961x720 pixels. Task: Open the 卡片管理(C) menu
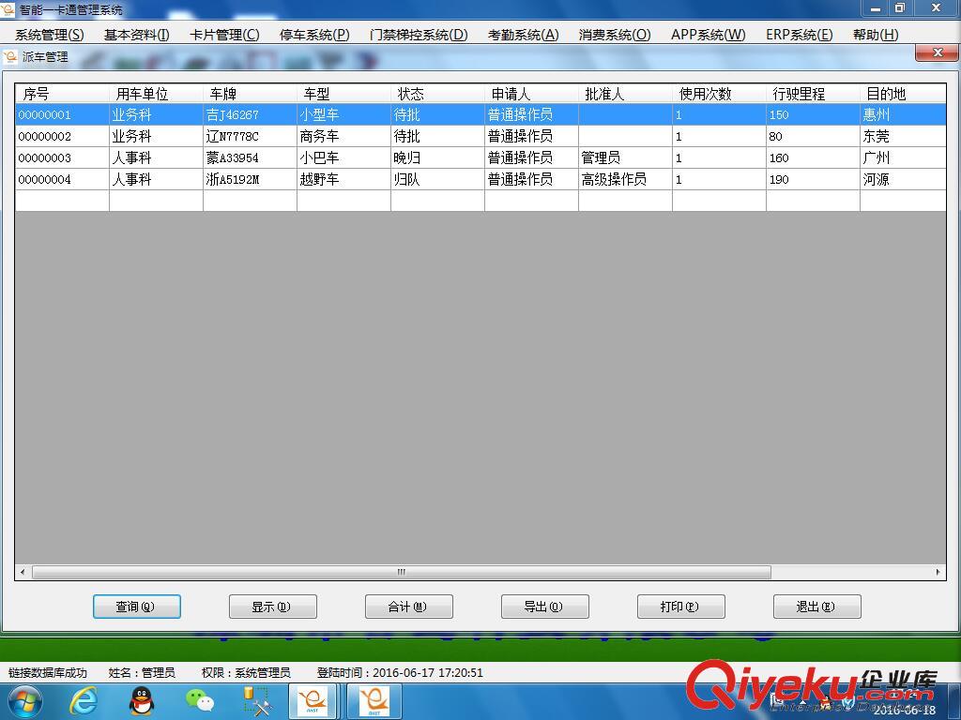224,35
